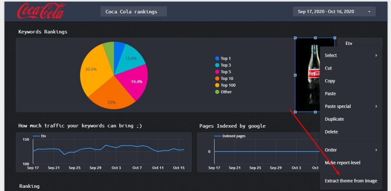Click Oct 15 label on Etv chart
This screenshot has height=191, width=391.
pos(179,168)
